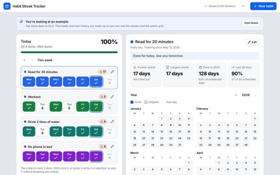Click the Rest day legend swatch
Viewport: 280px width, 175px height.
point(163,102)
